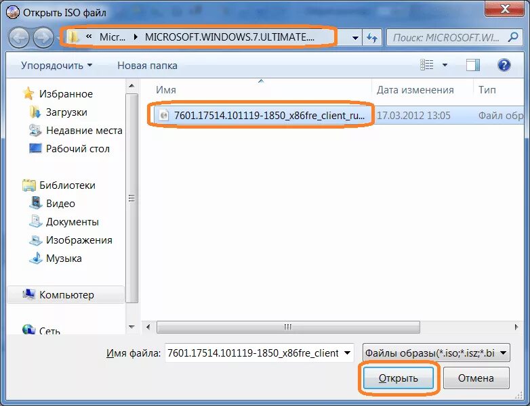This screenshot has width=530, height=406.
Task: Click the Desktop icon in sidebar
Action: coord(35,148)
